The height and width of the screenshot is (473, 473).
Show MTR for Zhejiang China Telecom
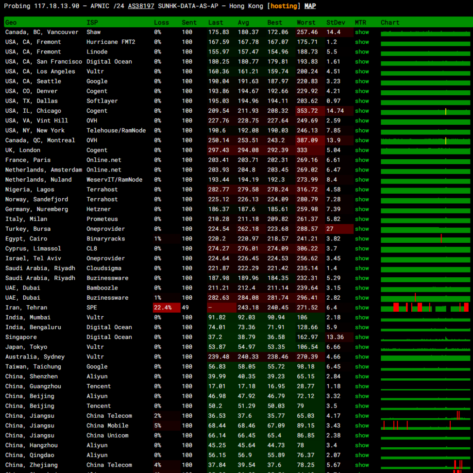click(x=362, y=465)
